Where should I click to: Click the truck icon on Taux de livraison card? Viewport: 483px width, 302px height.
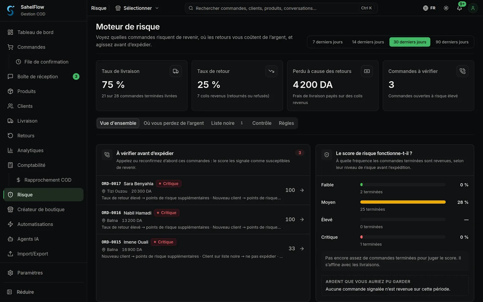tap(176, 71)
